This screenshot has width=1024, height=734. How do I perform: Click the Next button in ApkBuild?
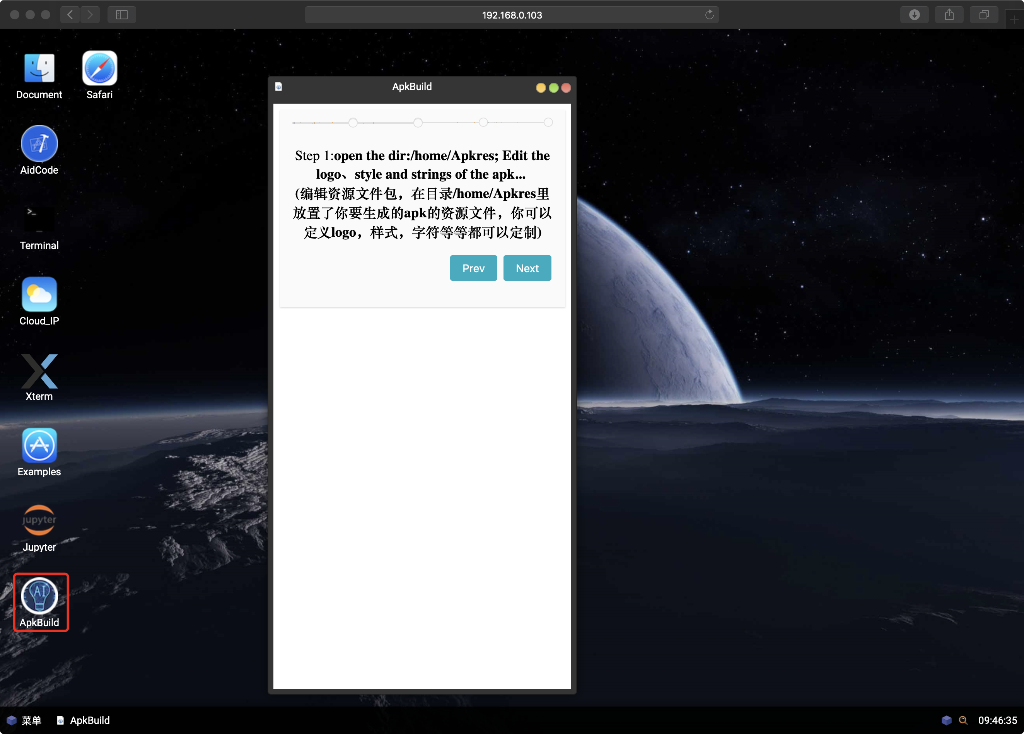[527, 268]
